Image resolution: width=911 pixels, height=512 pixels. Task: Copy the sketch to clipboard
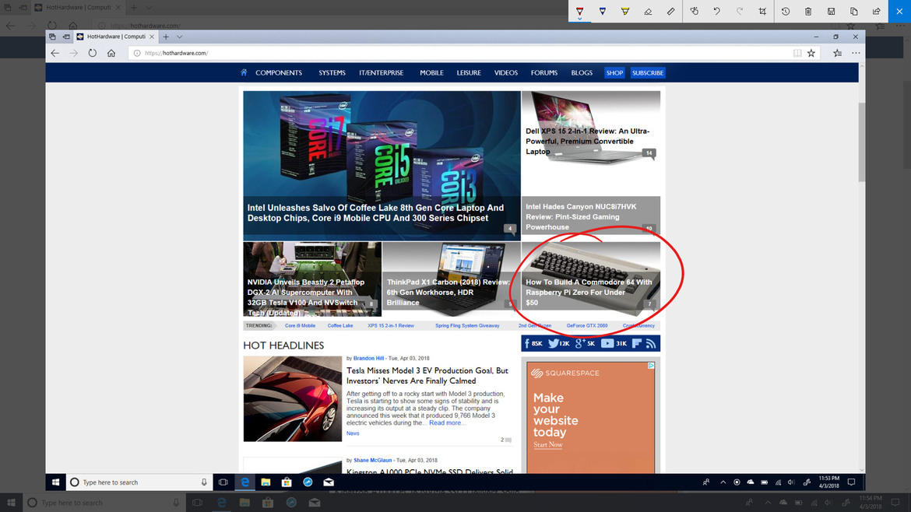tap(854, 11)
